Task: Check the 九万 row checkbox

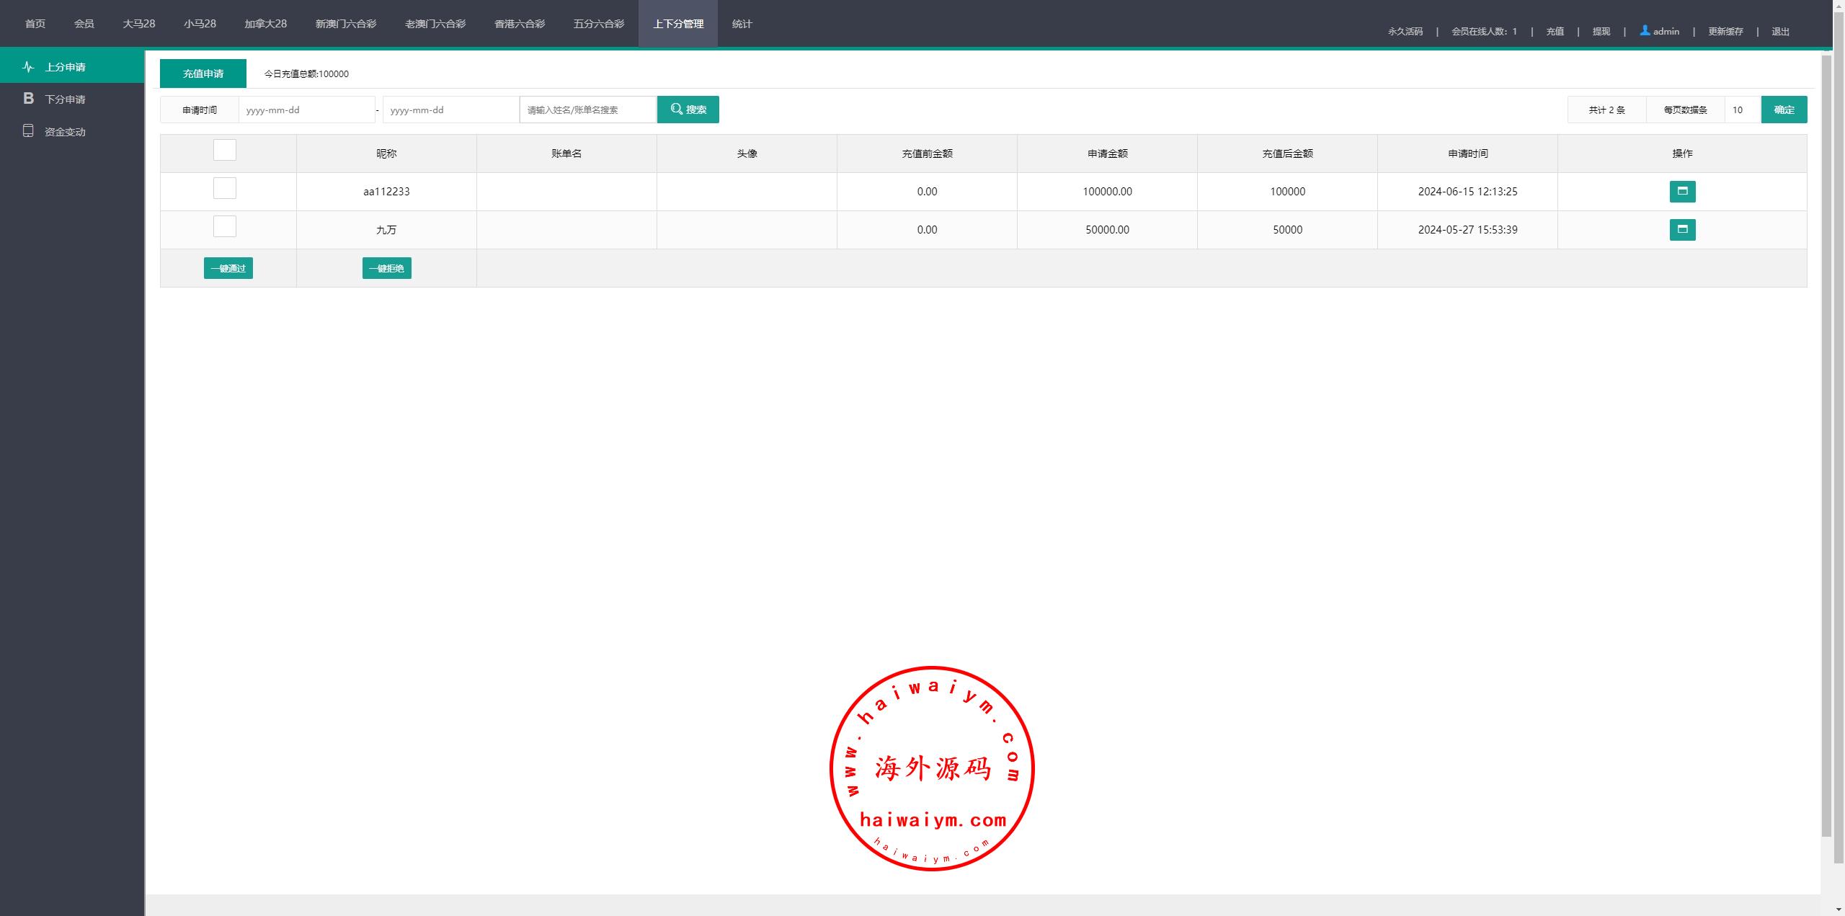Action: (225, 226)
